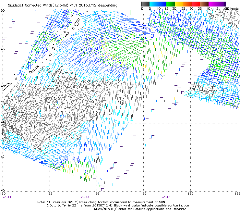Click the longitude label '162' on bottom axis
240x211 pixels.
(191, 194)
